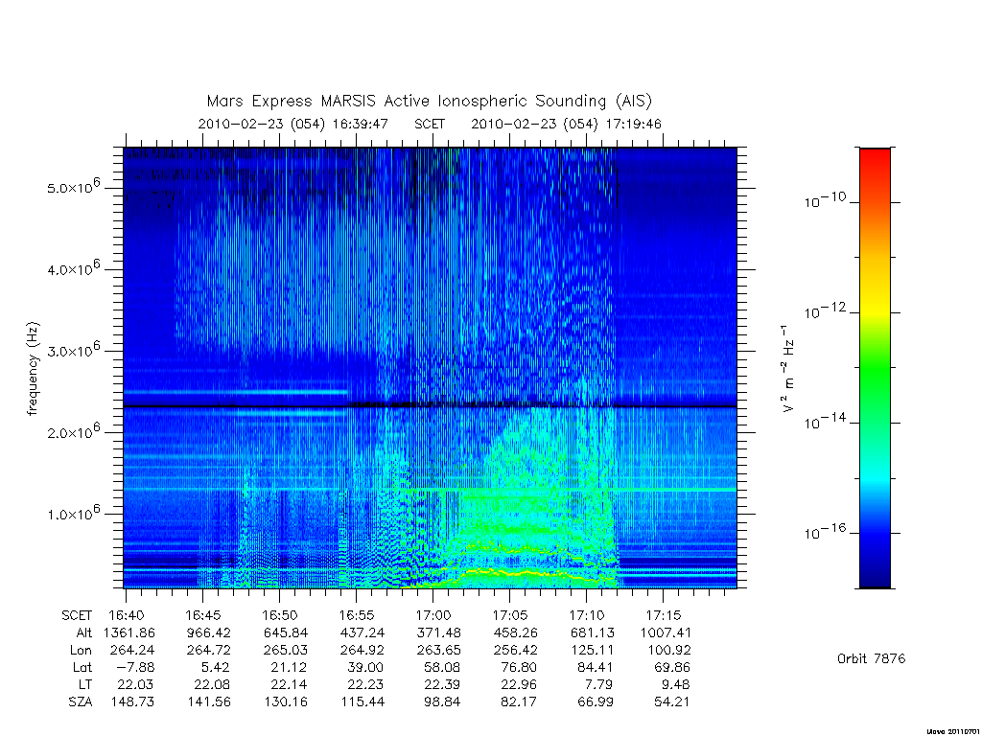Screen dimensions: 982x736
Task: Click longitude value '100.92'
Action: [668, 651]
